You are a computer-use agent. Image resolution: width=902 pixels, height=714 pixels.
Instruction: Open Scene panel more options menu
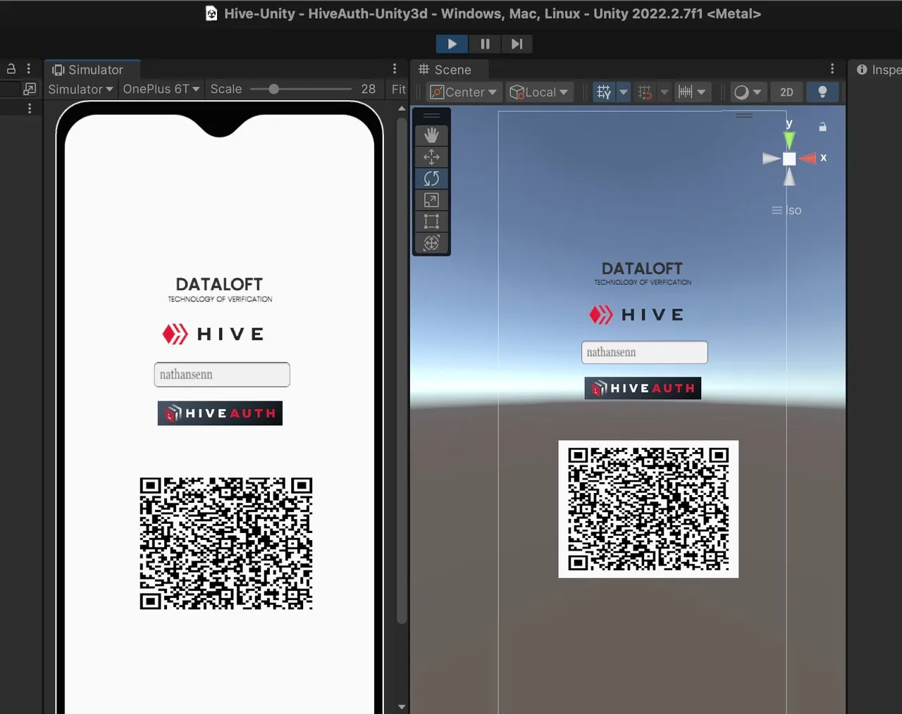click(832, 69)
